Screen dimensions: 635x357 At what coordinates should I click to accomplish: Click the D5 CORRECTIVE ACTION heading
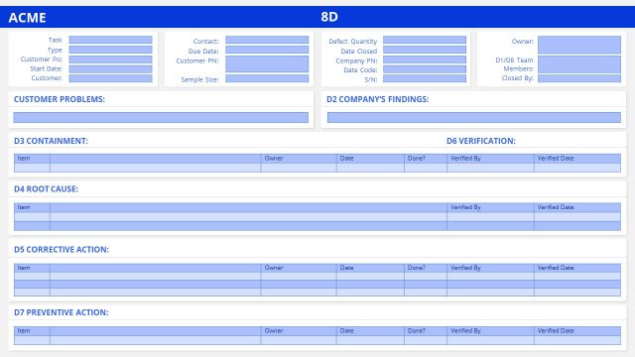coord(62,249)
